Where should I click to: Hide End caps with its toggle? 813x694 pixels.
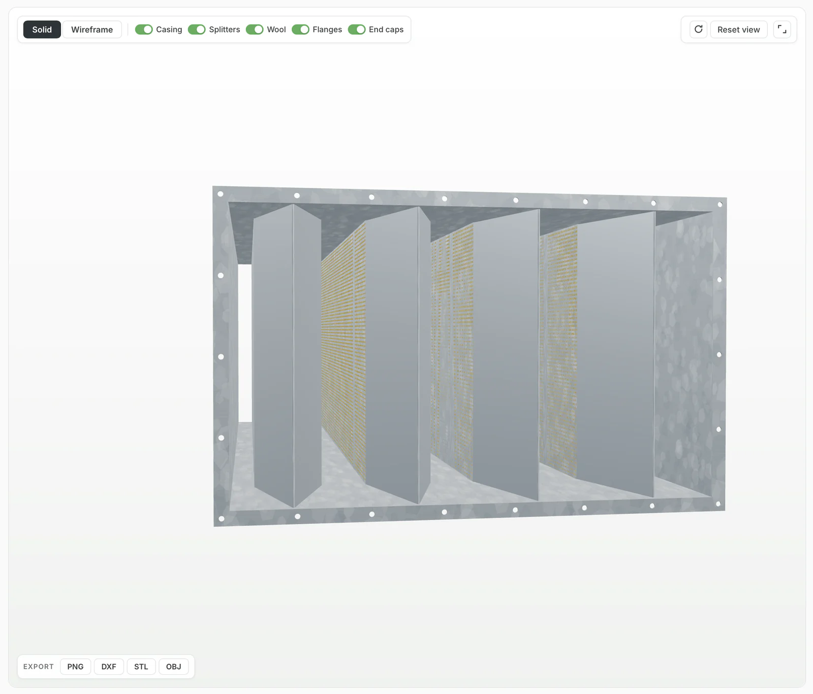357,29
